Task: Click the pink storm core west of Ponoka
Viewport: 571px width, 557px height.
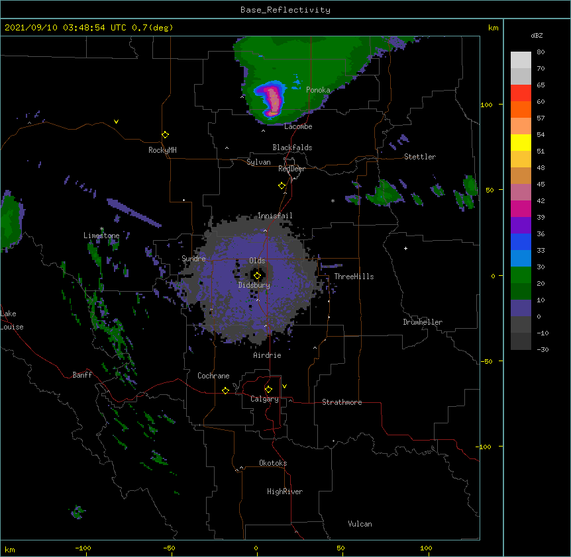Action: coord(274,100)
